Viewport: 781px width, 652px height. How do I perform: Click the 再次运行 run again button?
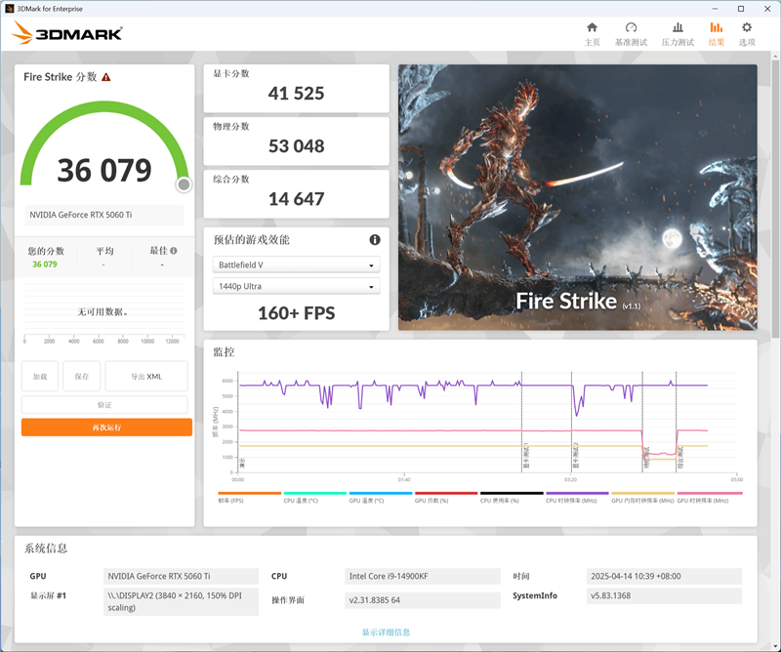(x=106, y=428)
